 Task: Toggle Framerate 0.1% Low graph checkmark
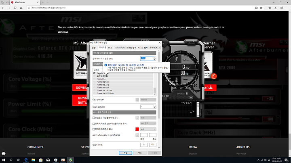click(94, 93)
